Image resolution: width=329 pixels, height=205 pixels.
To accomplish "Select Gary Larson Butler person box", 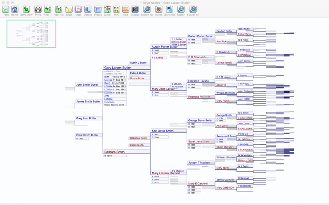I will pyautogui.click(x=118, y=68).
